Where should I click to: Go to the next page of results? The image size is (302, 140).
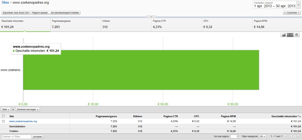(294, 137)
